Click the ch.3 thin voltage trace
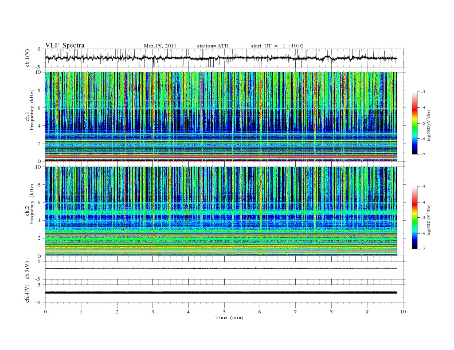 (x=221, y=269)
